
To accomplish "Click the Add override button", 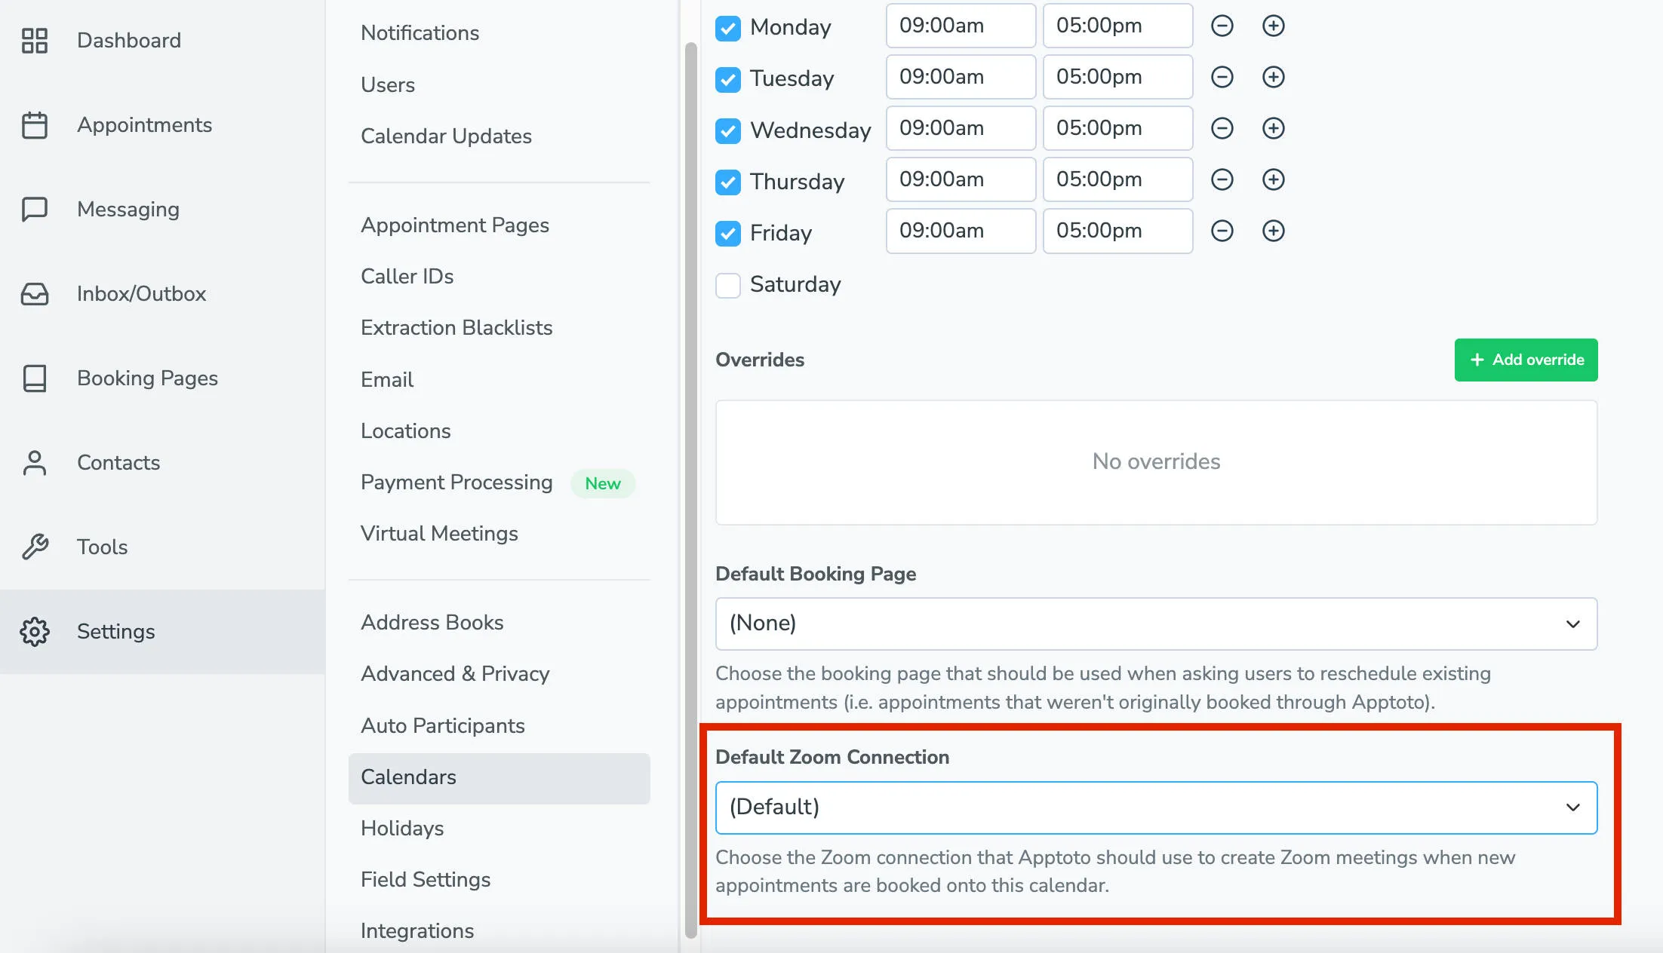I will (x=1526, y=360).
